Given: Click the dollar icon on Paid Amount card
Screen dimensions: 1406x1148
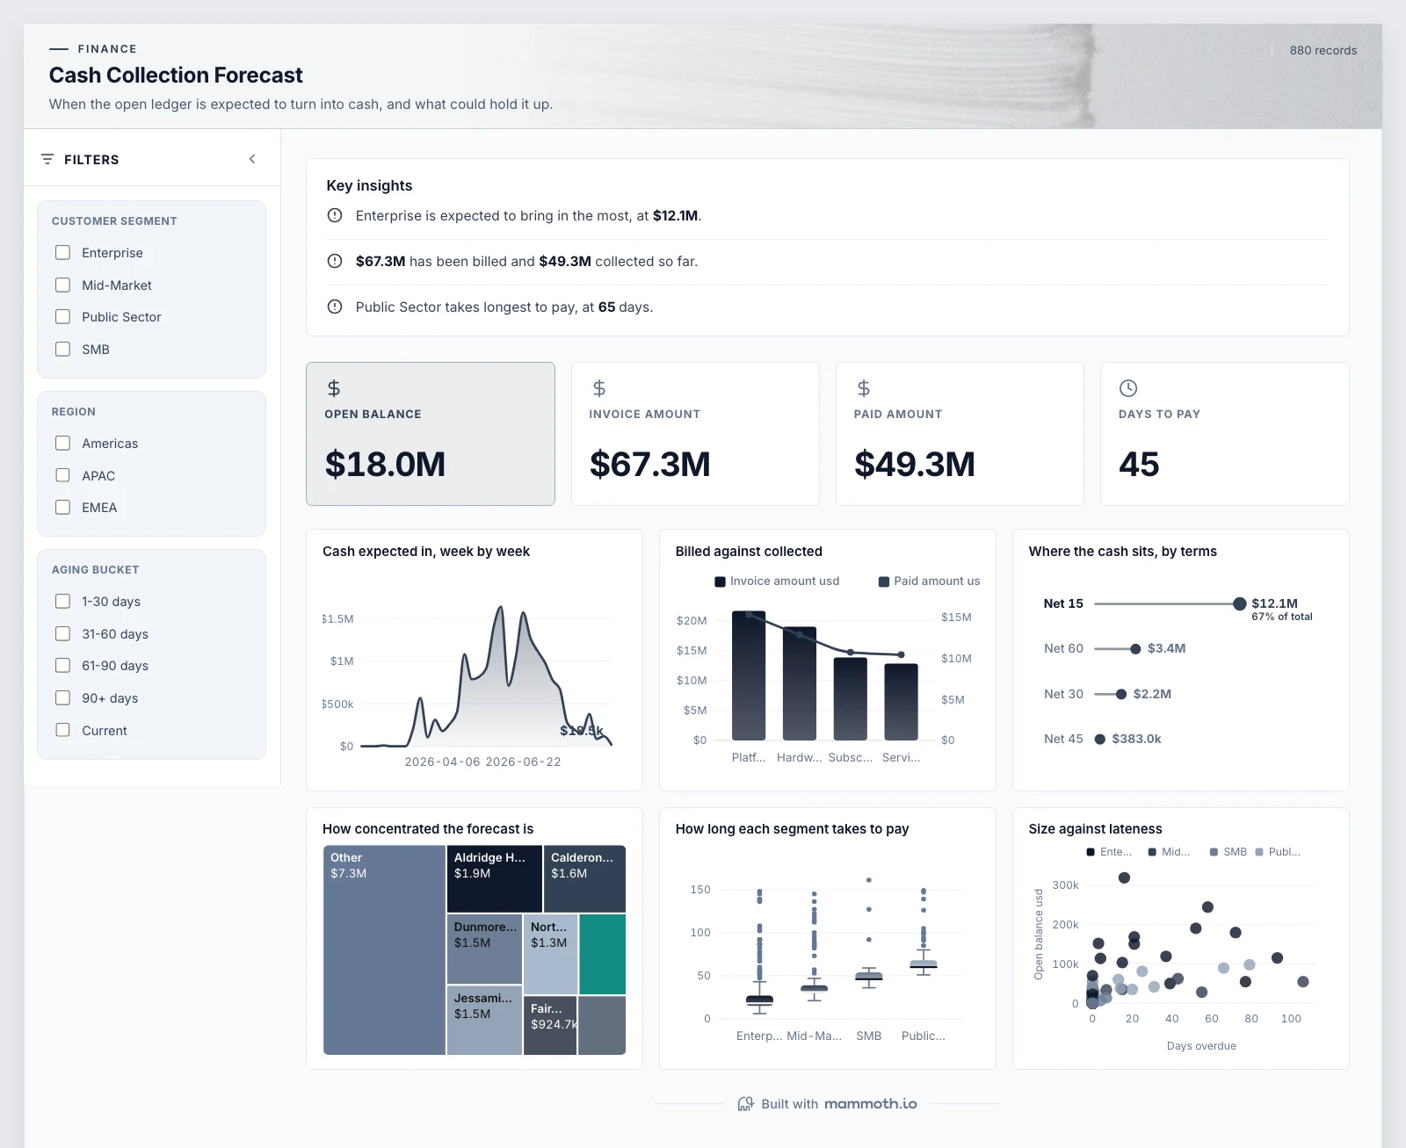Looking at the screenshot, I should (864, 388).
